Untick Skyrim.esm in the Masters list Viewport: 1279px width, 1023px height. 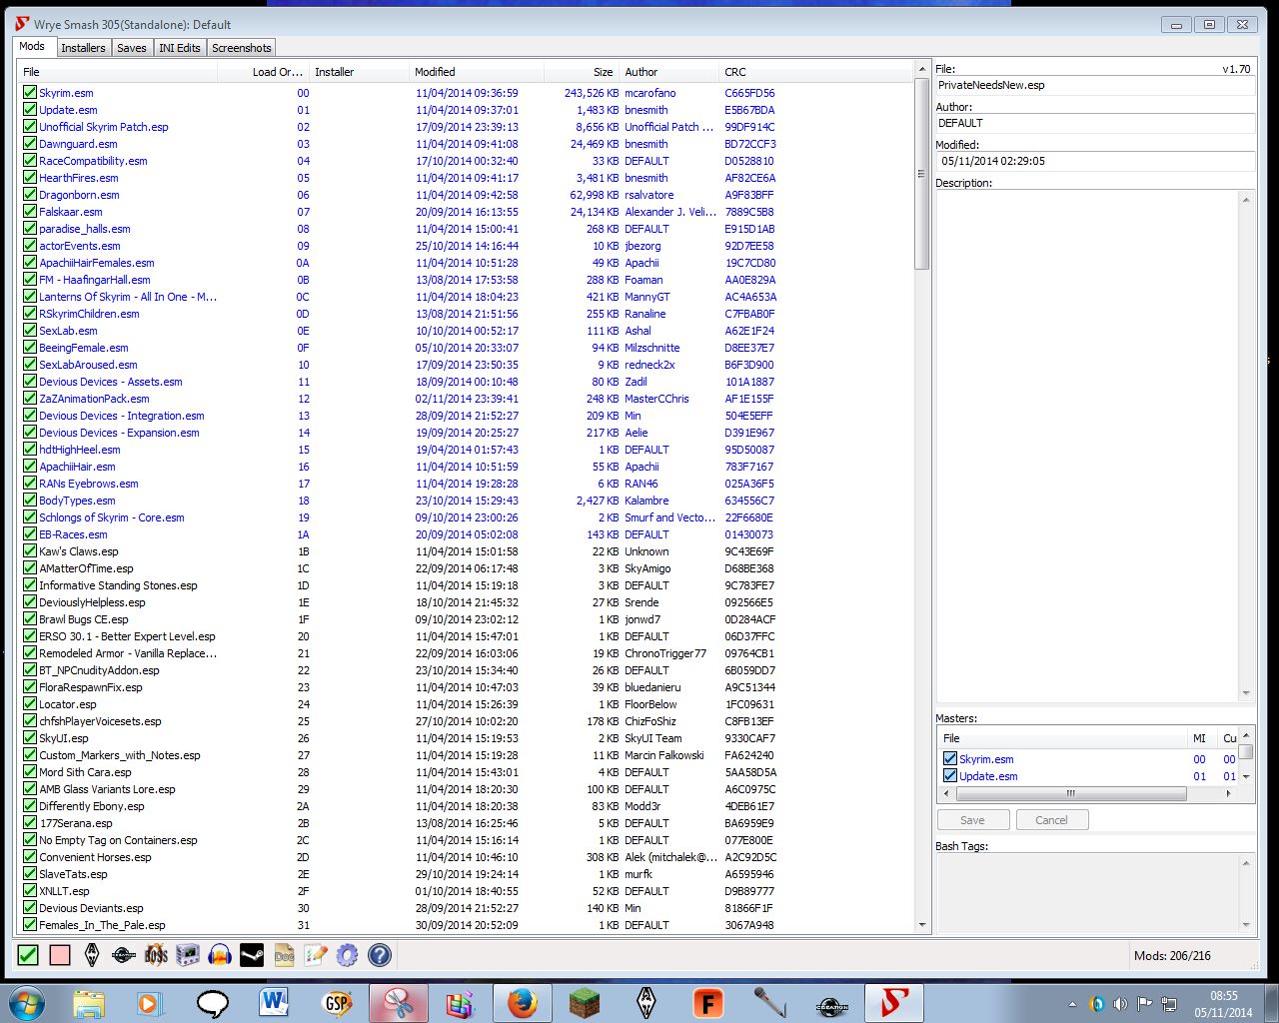[x=950, y=759]
